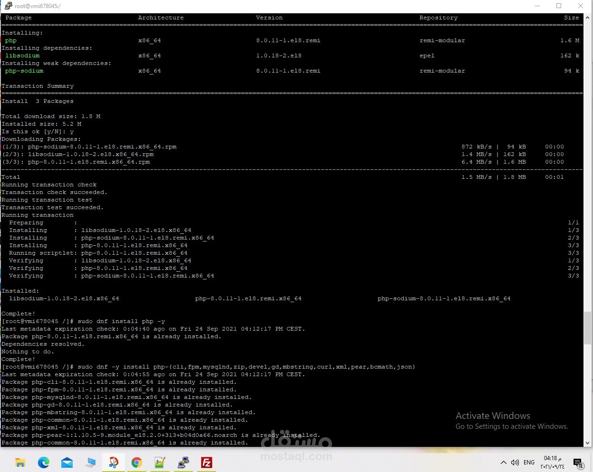Open the laptop-shaped app icon in the taskbar

[90, 463]
